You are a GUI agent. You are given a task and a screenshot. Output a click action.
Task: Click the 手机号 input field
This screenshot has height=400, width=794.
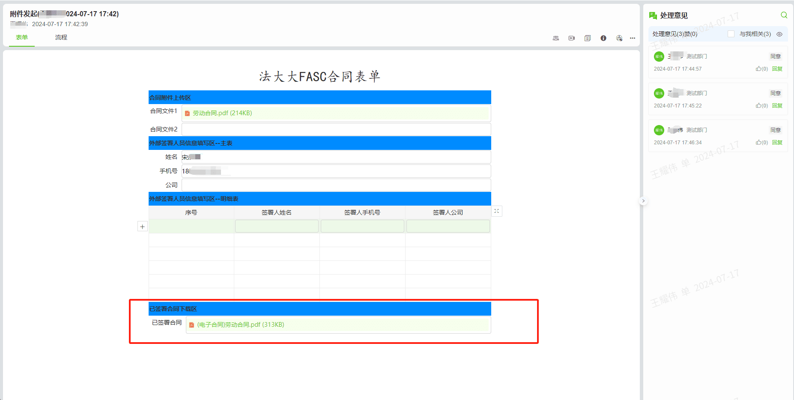336,171
